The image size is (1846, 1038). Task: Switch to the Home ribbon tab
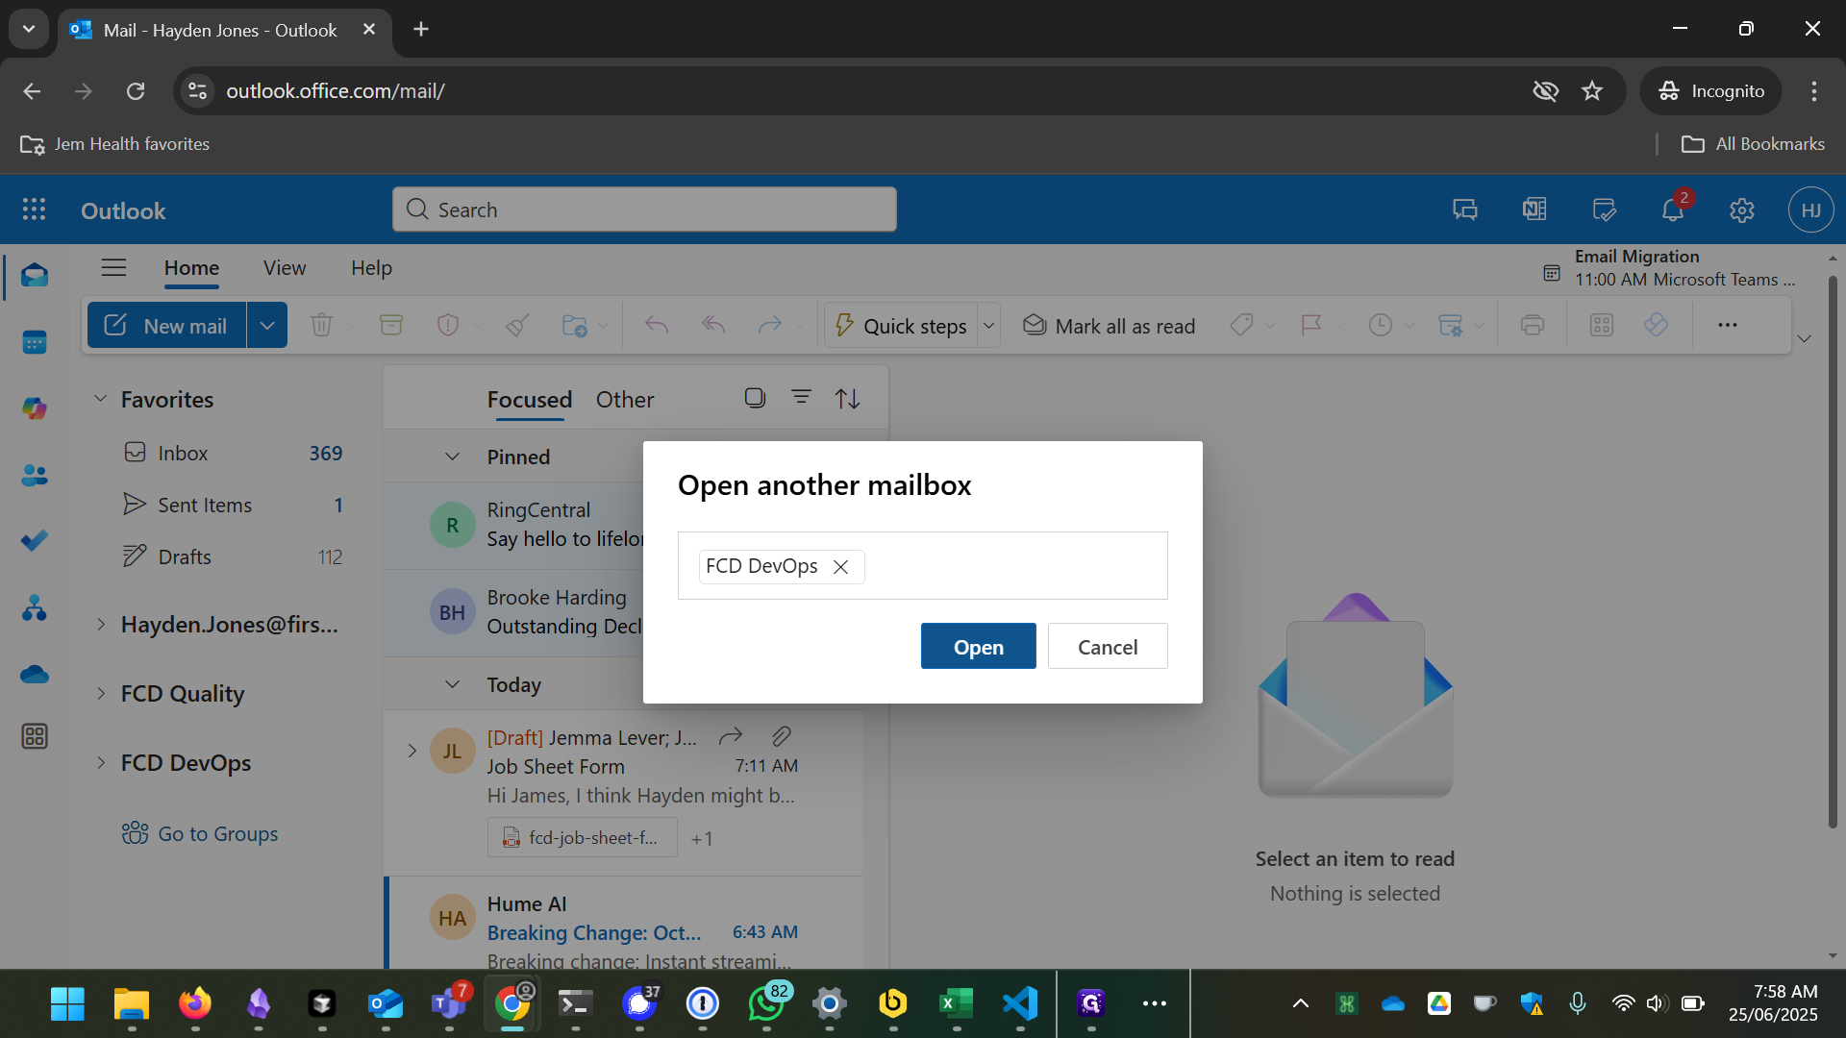click(191, 268)
